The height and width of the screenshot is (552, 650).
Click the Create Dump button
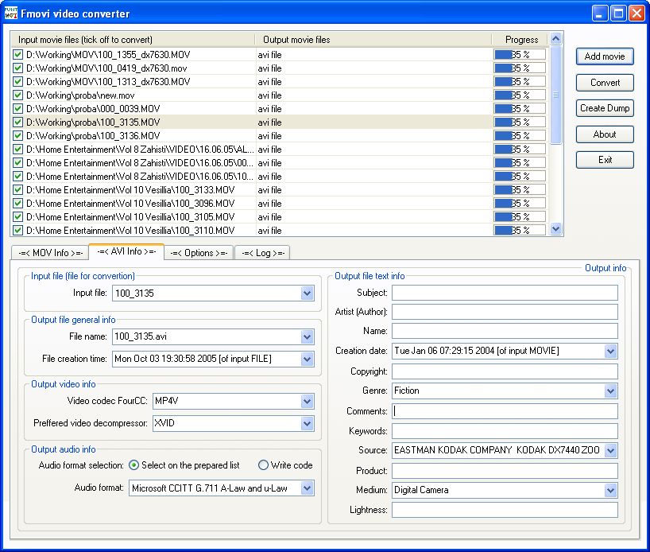(605, 108)
